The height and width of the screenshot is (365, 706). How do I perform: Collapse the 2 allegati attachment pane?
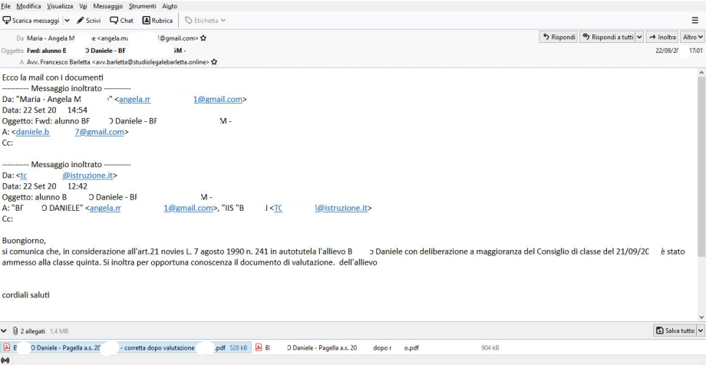pos(6,330)
